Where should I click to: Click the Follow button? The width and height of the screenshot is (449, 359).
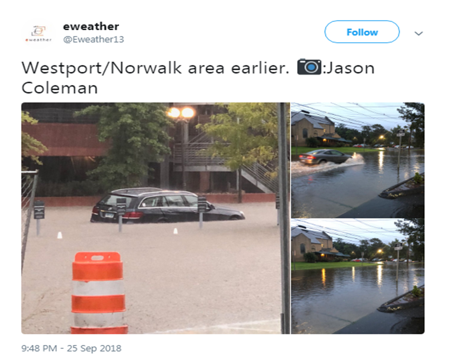[362, 32]
